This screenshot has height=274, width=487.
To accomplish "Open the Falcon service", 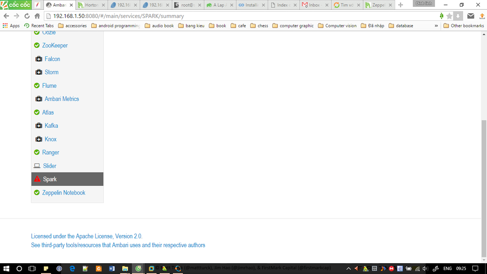I will pos(52,59).
